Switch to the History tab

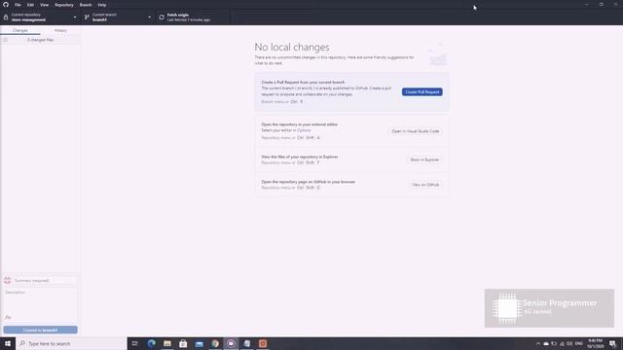60,30
